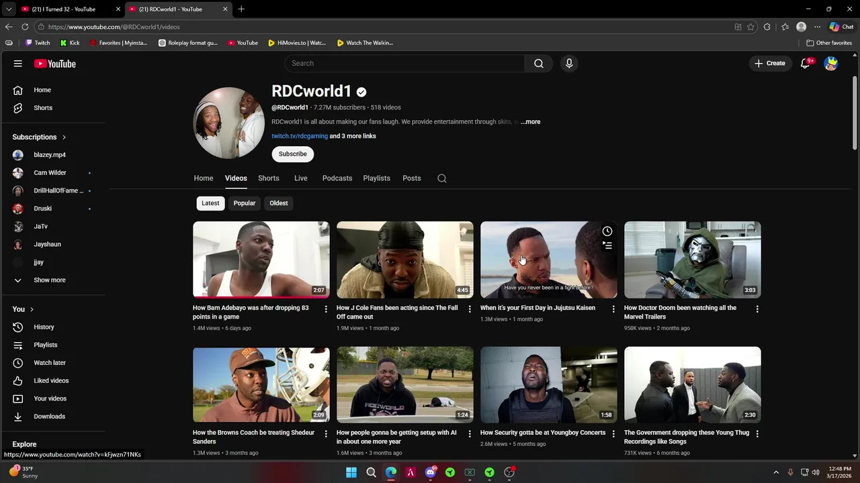Open RDCworld1 channel profile picture
Viewport: 860px width, 483px height.
pos(229,123)
